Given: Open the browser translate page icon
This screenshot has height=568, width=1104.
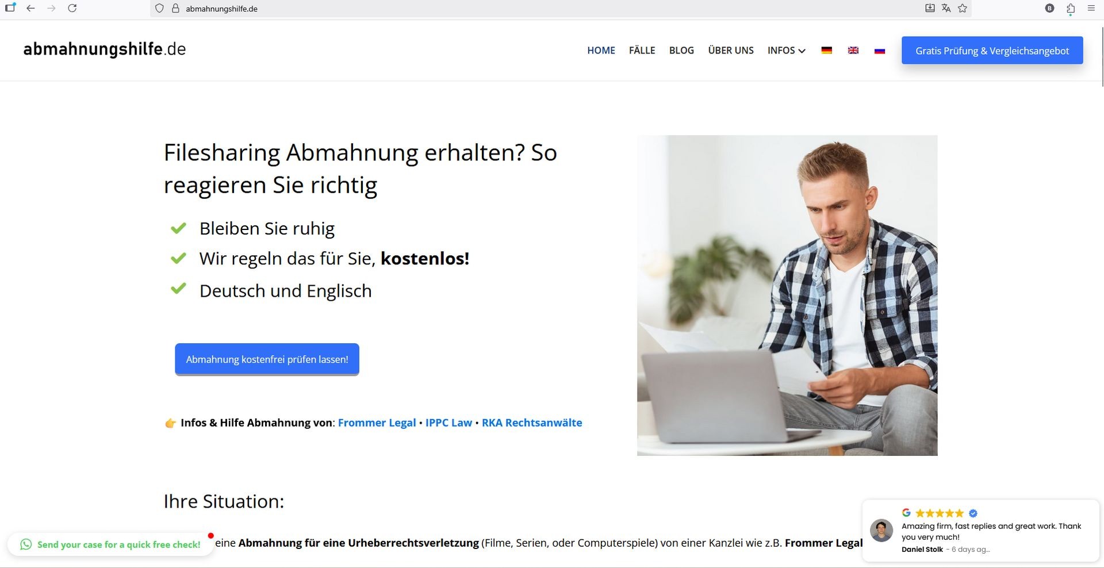Looking at the screenshot, I should 946,8.
